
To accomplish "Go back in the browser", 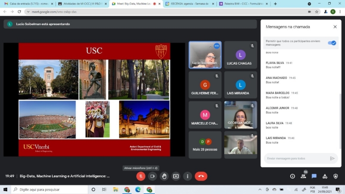I will pyautogui.click(x=5, y=12).
